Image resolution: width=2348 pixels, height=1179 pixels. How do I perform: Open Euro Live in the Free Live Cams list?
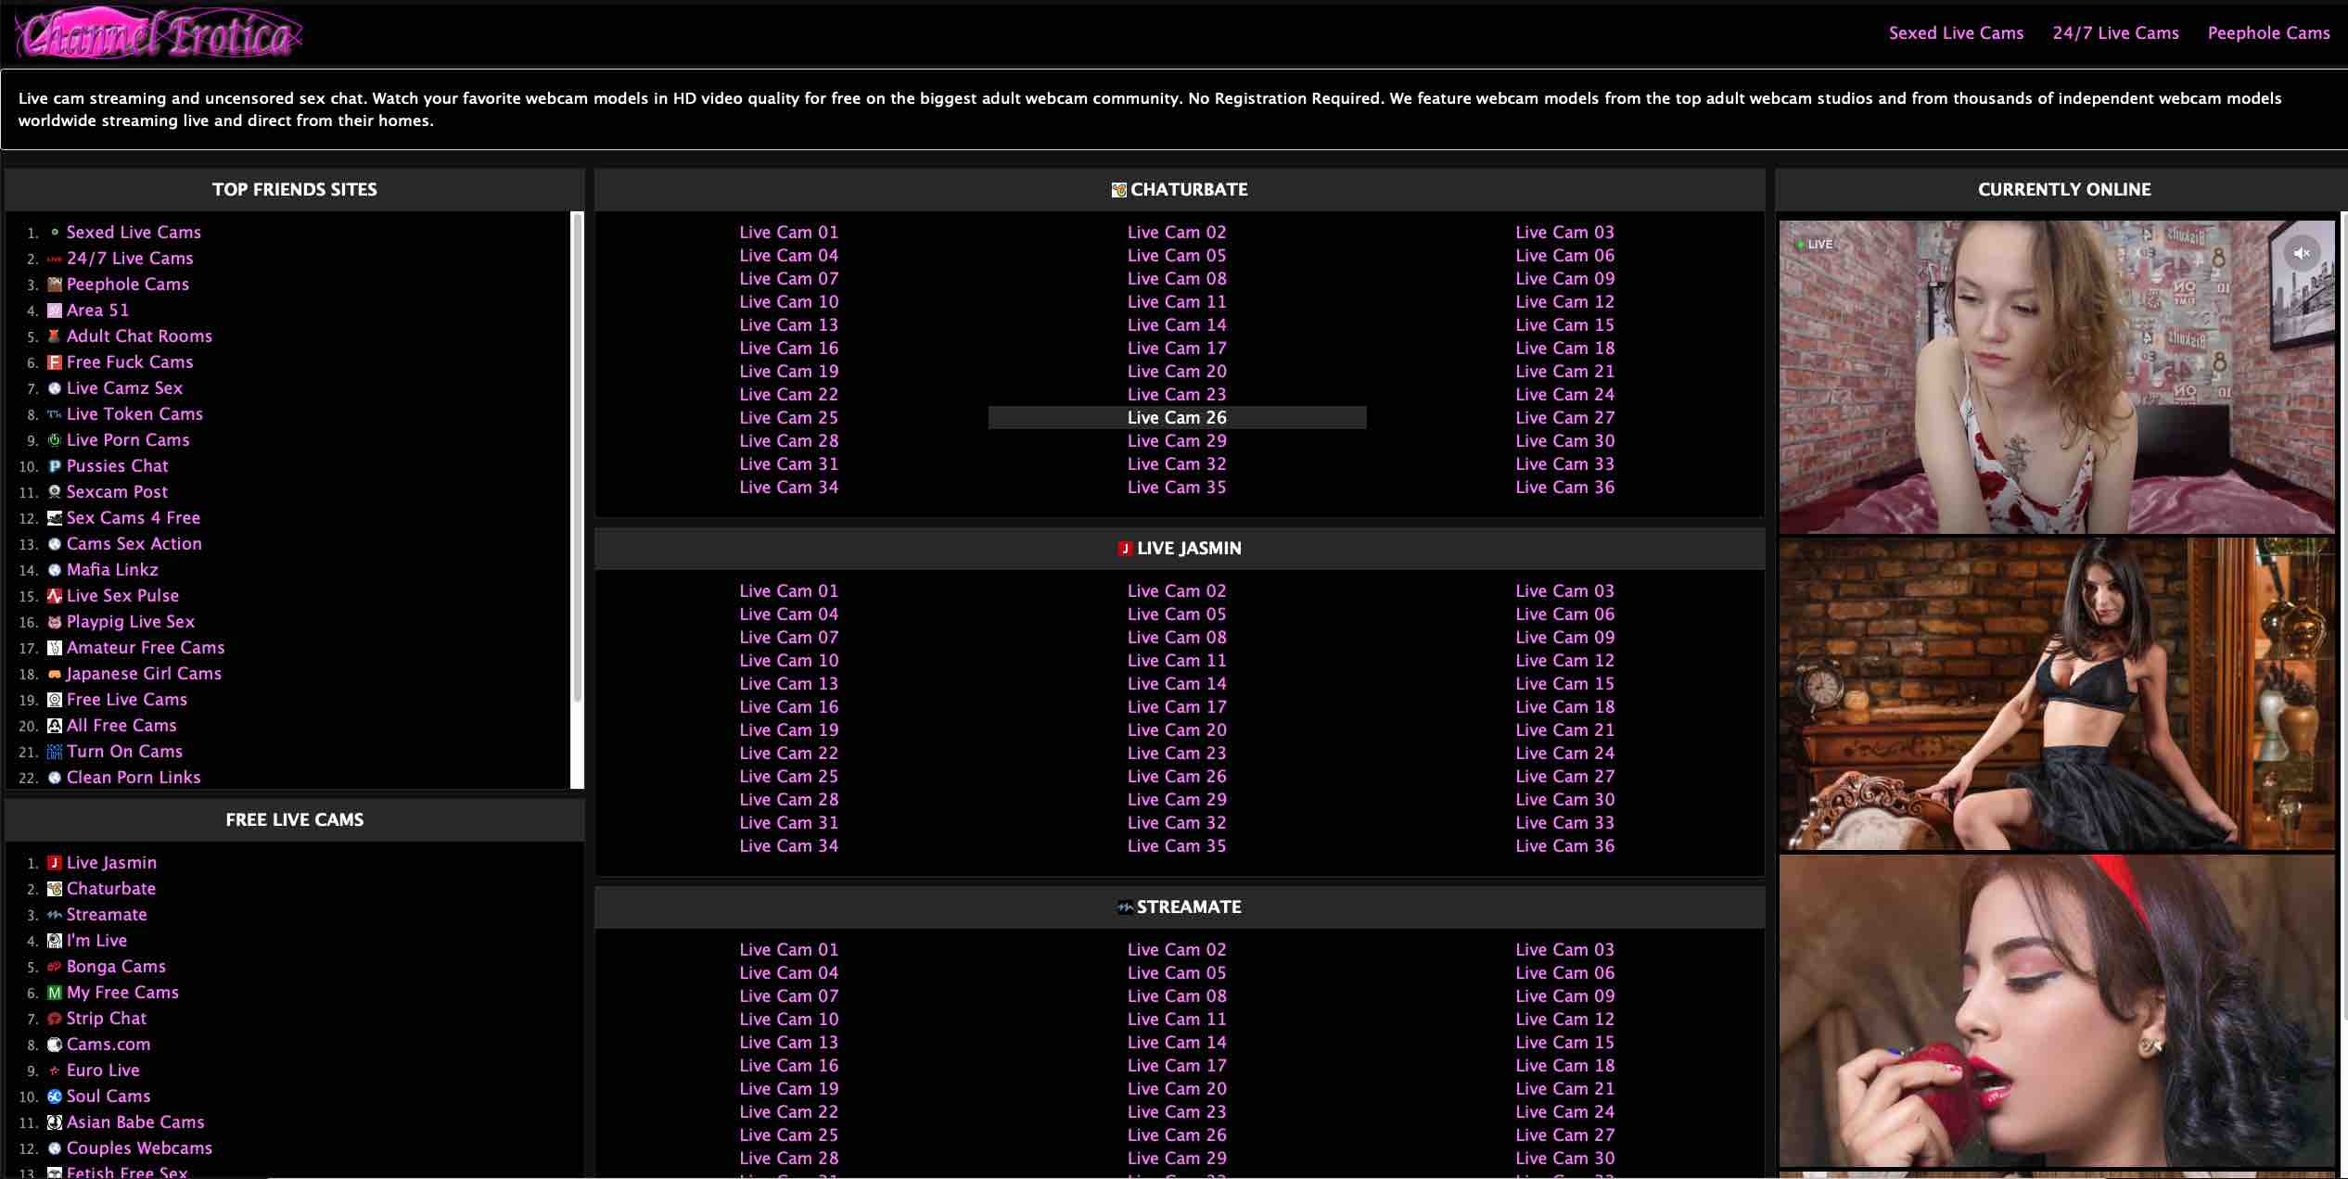pos(103,1071)
